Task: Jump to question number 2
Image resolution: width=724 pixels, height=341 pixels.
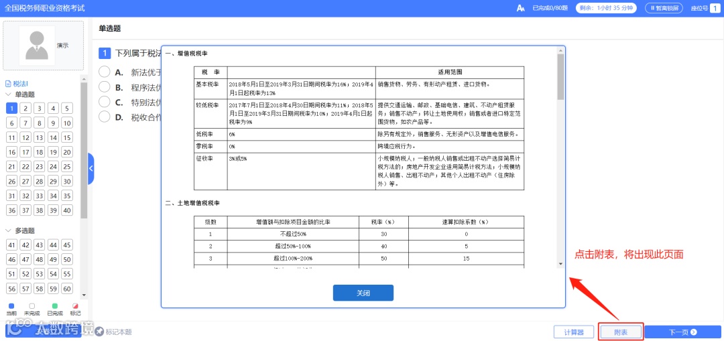Action: pos(26,109)
